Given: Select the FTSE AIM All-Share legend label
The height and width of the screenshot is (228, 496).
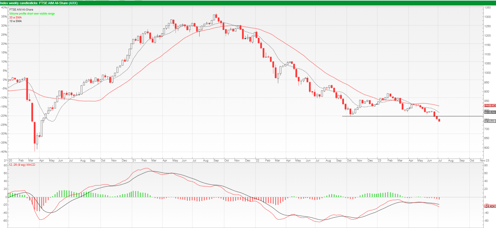Looking at the screenshot, I should (x=21, y=10).
